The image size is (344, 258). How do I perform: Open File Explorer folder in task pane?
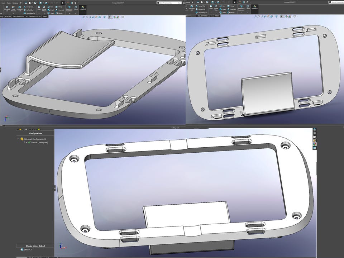click(314, 137)
